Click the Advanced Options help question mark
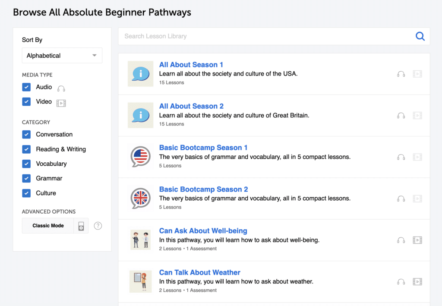The image size is (442, 306). [98, 226]
